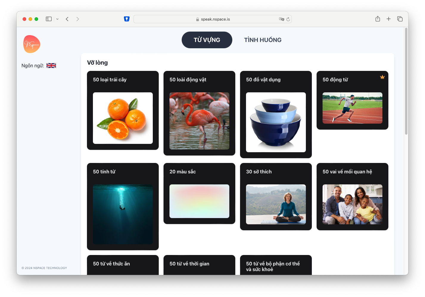Image resolution: width=425 pixels, height=297 pixels.
Task: Open the sidebar options dropdown chevron
Action: click(57, 19)
